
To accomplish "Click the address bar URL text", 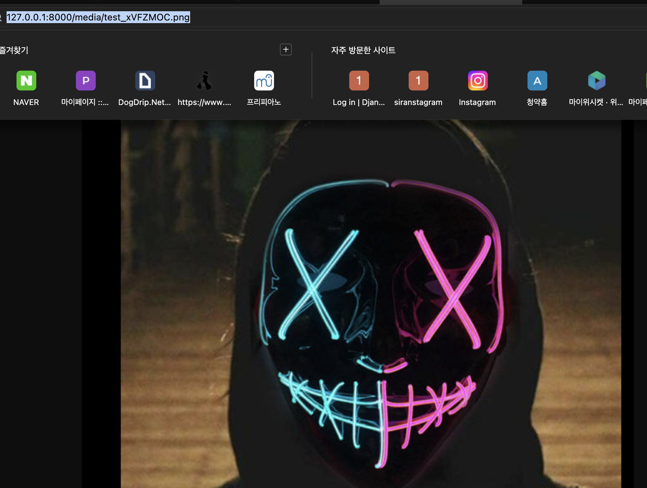I will pos(98,17).
